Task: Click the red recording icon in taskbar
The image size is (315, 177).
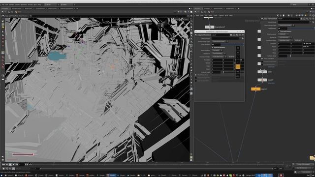Action: [x=281, y=175]
